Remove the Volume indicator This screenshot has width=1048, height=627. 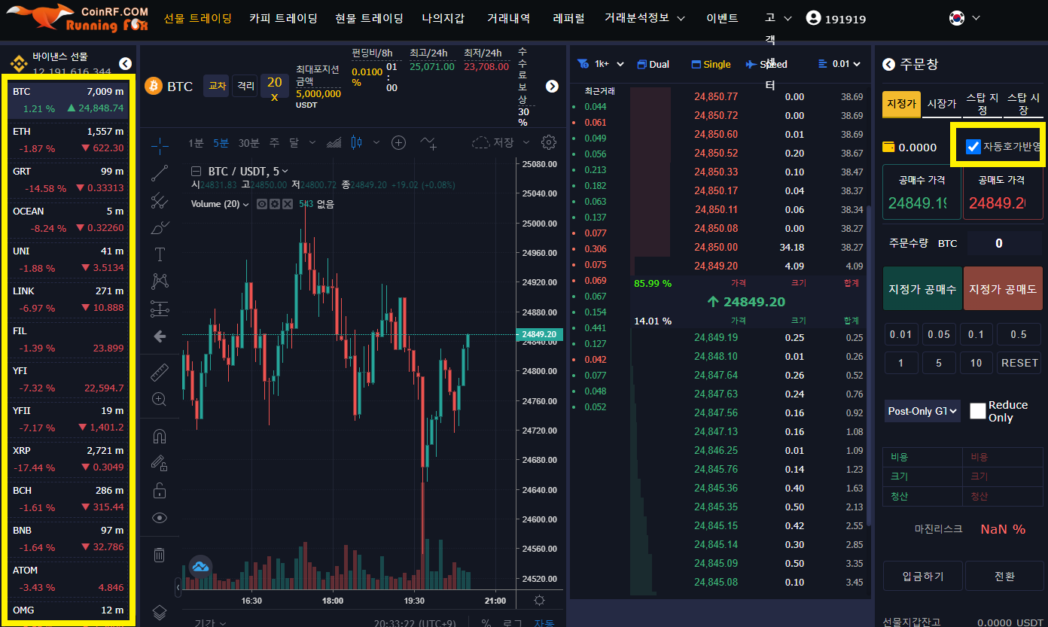pos(288,204)
